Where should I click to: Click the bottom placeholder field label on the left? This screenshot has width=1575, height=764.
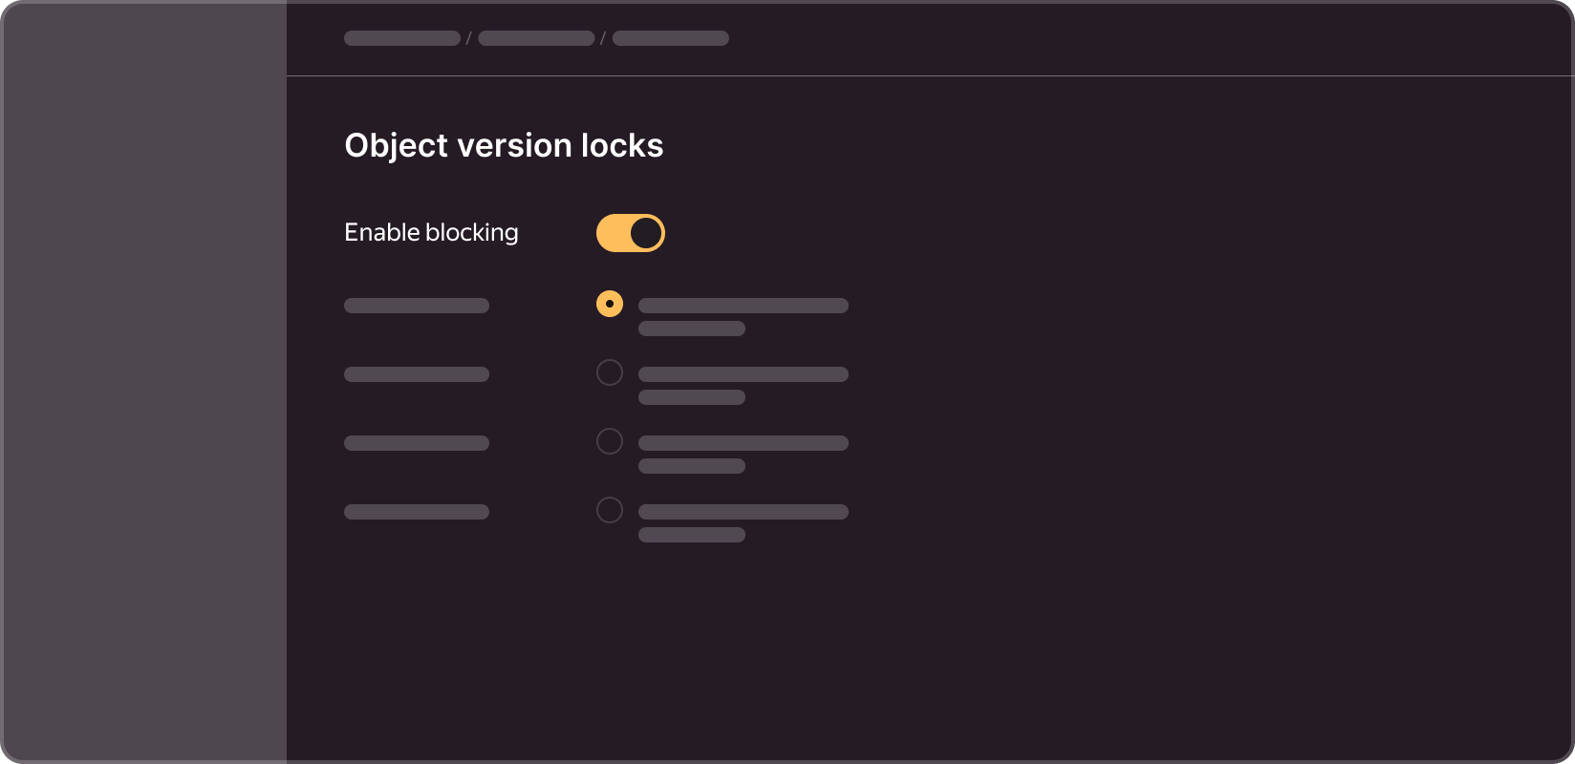coord(417,512)
